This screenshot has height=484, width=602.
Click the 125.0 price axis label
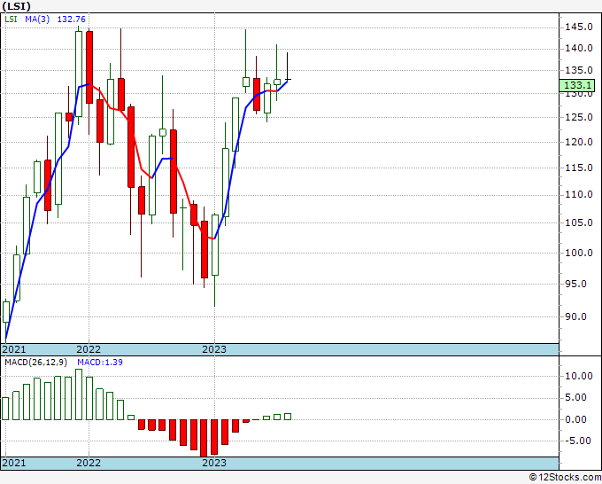pos(579,117)
